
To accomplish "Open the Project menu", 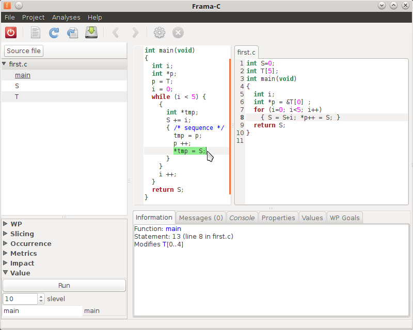I will (x=33, y=18).
